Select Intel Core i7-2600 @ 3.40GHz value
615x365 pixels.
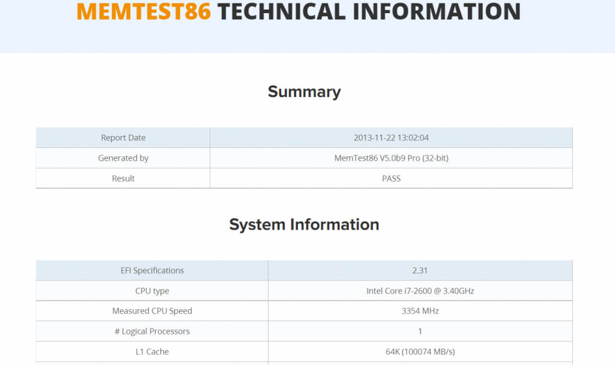point(420,291)
